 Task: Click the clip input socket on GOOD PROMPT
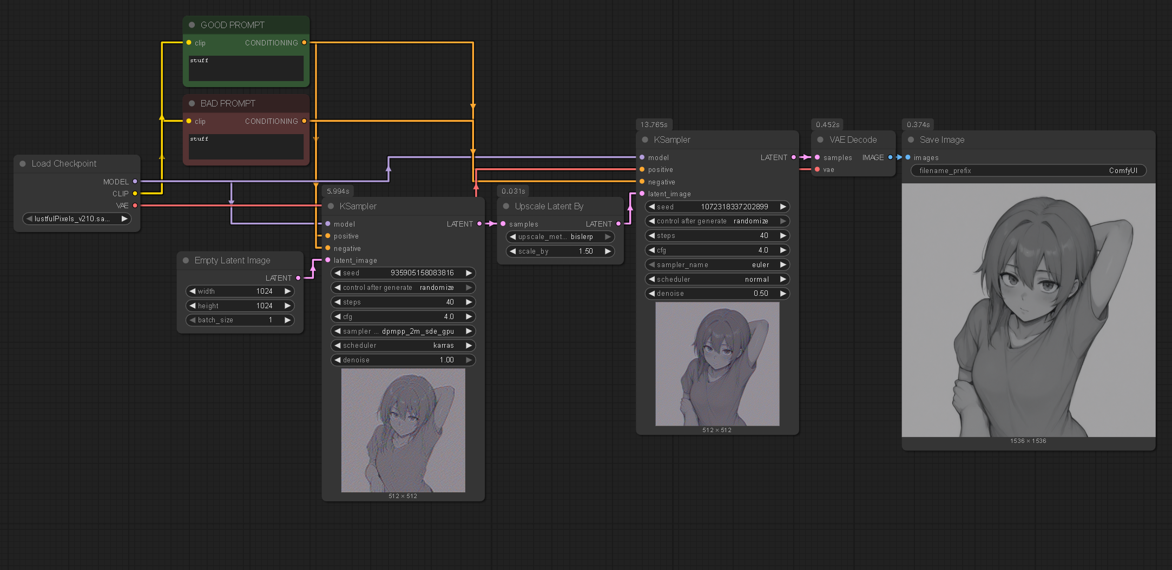click(x=189, y=43)
